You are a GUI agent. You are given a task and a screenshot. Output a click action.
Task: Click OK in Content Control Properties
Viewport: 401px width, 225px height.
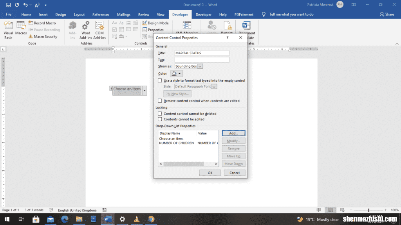click(x=210, y=173)
